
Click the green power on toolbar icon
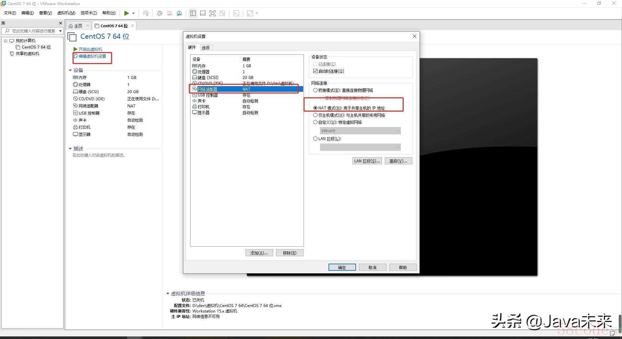pos(126,13)
